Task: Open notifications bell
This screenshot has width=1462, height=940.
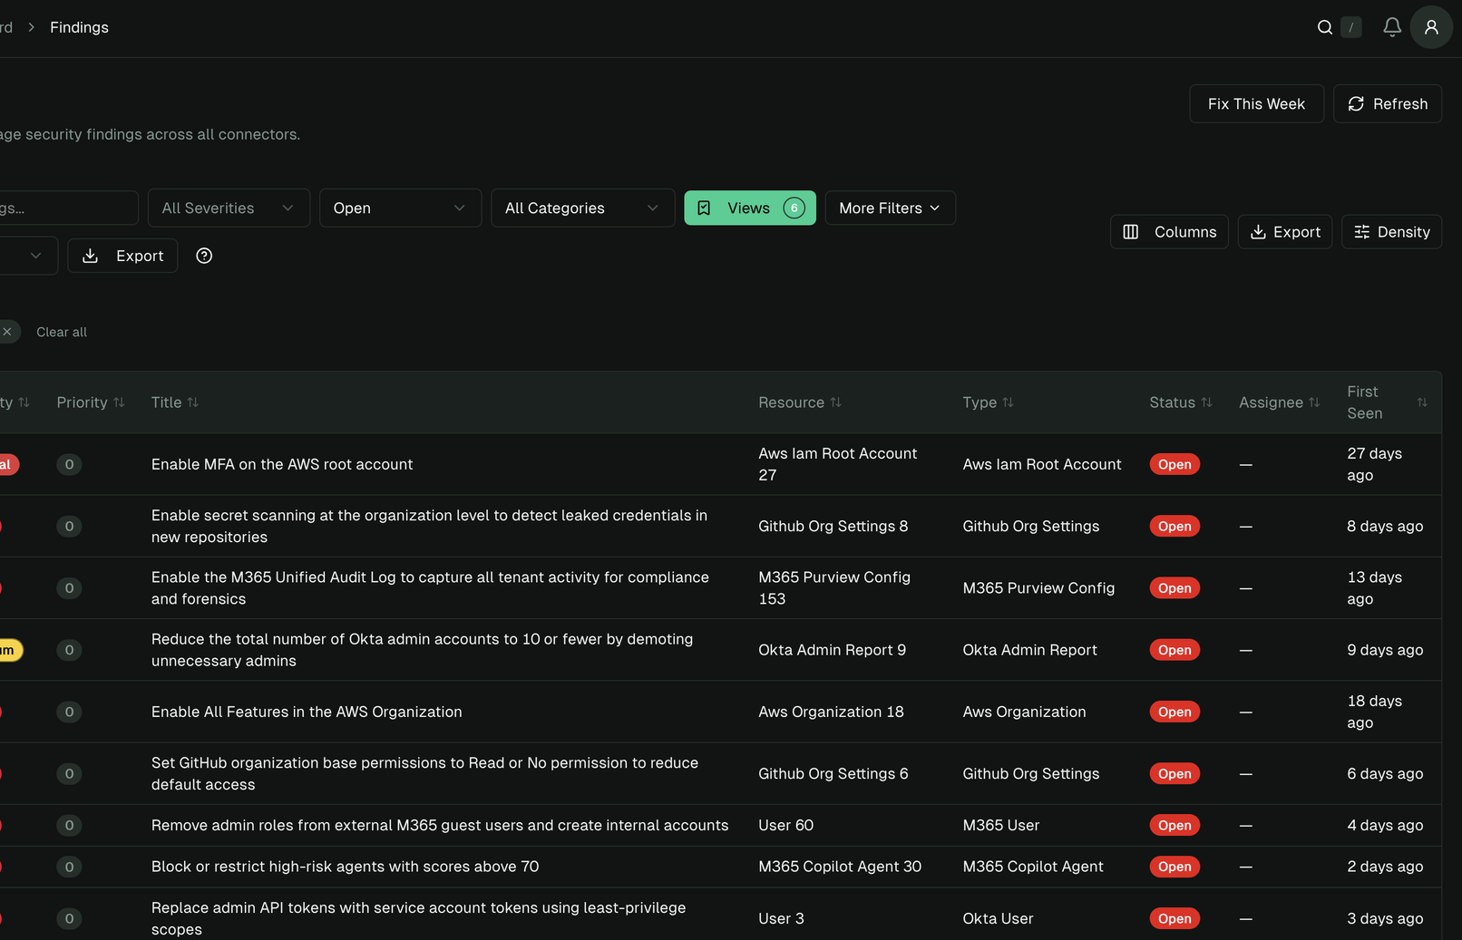Action: pos(1392,27)
